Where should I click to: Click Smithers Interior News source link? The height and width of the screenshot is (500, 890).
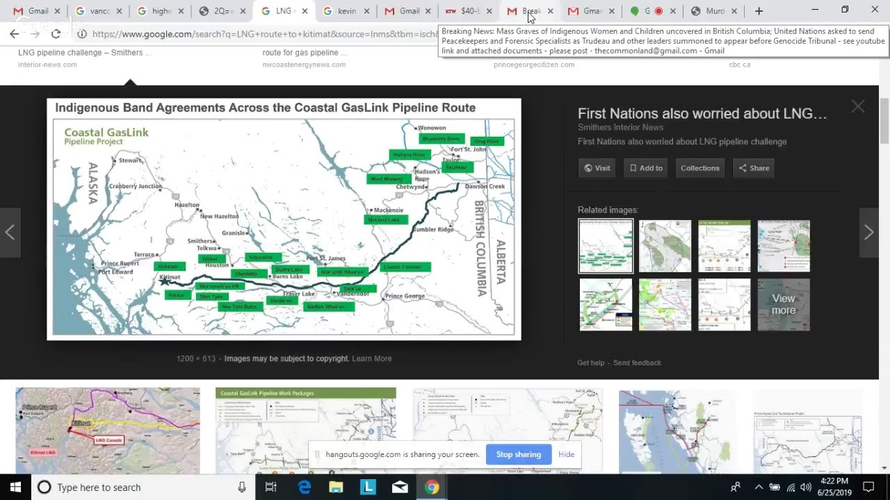tap(620, 127)
